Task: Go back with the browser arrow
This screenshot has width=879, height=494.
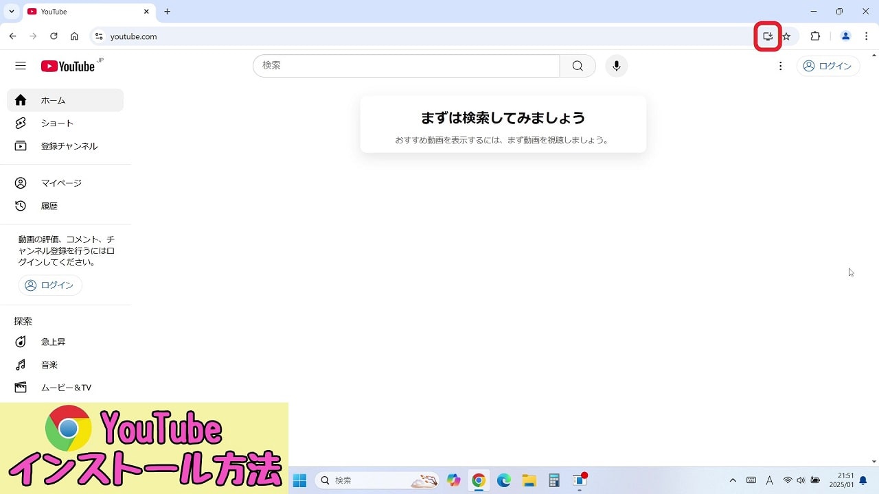Action: click(12, 36)
